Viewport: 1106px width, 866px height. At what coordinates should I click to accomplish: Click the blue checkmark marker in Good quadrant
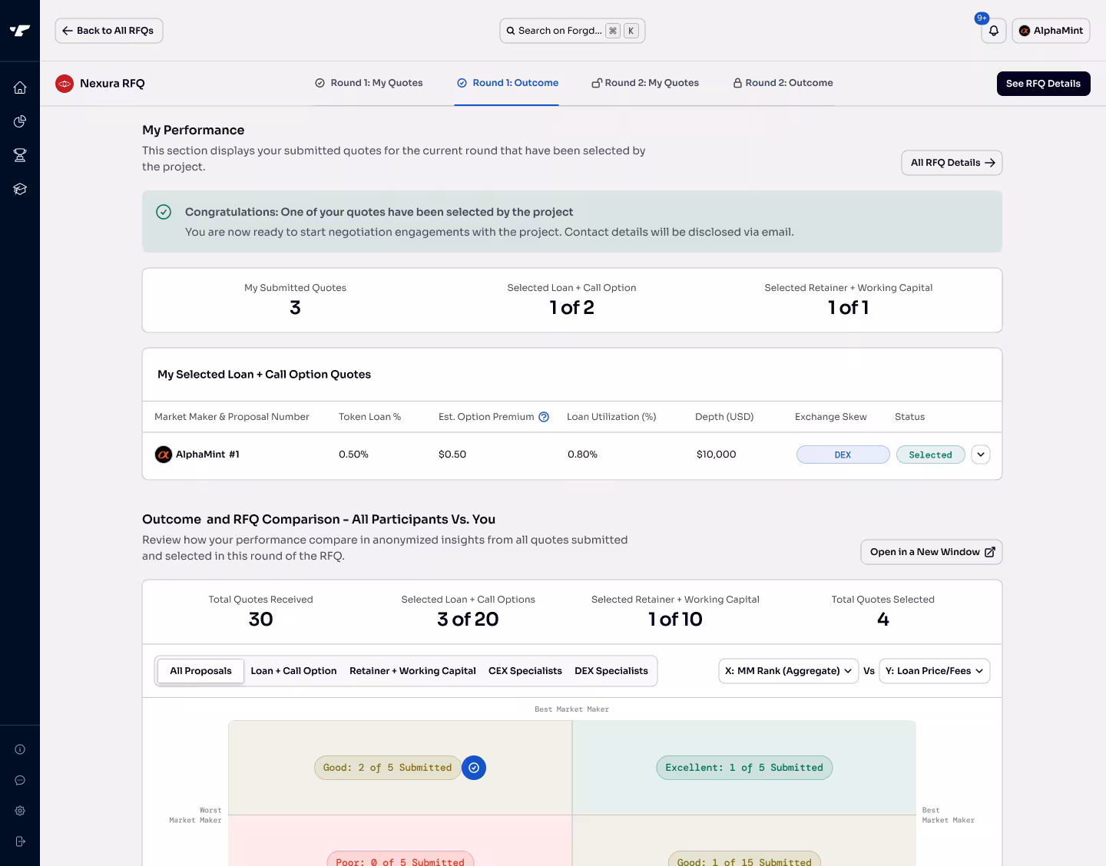tap(474, 768)
